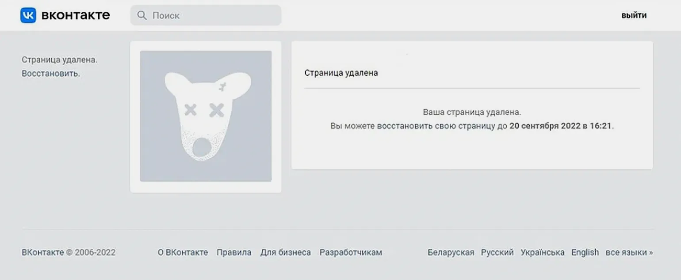Switch language to Українська

543,253
